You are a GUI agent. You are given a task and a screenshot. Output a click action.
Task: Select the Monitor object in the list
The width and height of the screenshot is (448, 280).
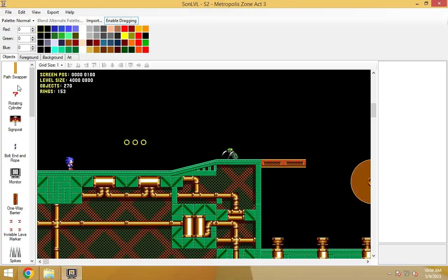tap(15, 176)
